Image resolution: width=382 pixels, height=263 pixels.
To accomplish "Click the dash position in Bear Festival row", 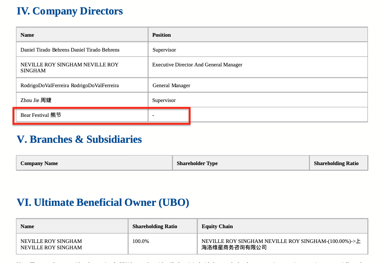I will tap(153, 115).
